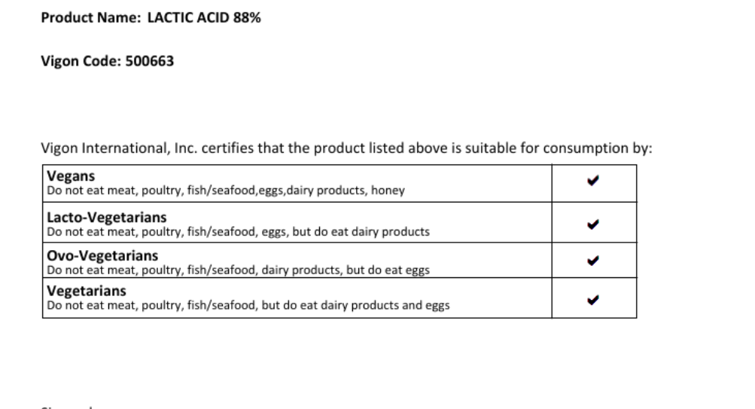Click the "Product Name:" label
The width and height of the screenshot is (755, 409).
tap(85, 18)
